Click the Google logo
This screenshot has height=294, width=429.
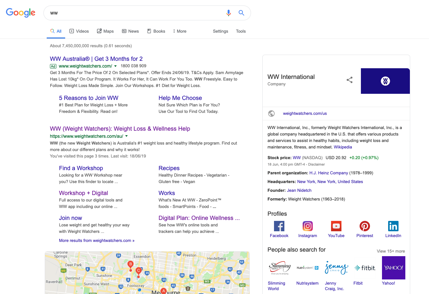pyautogui.click(x=20, y=13)
